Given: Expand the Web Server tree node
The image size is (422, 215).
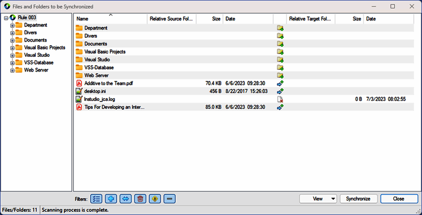Looking at the screenshot, I should tap(12, 70).
